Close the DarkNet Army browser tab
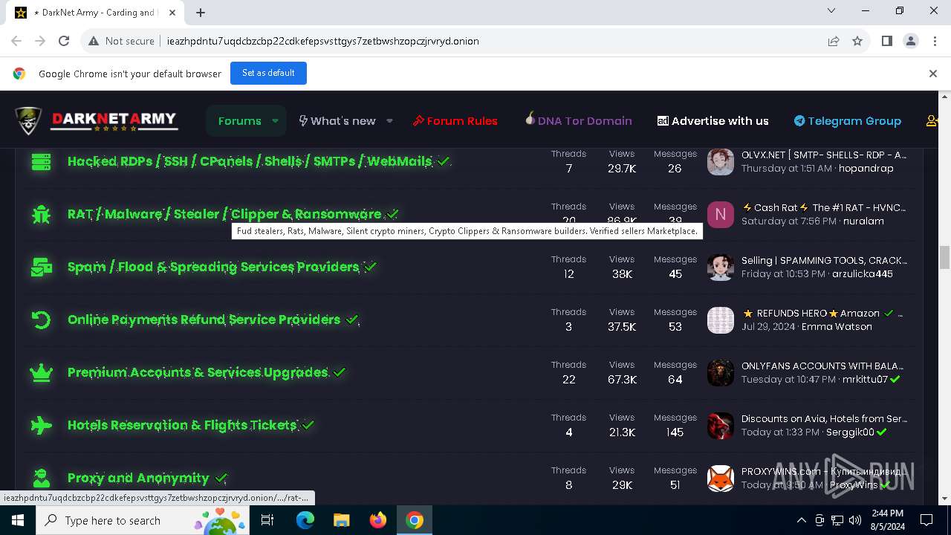Image resolution: width=951 pixels, height=535 pixels. point(172,13)
